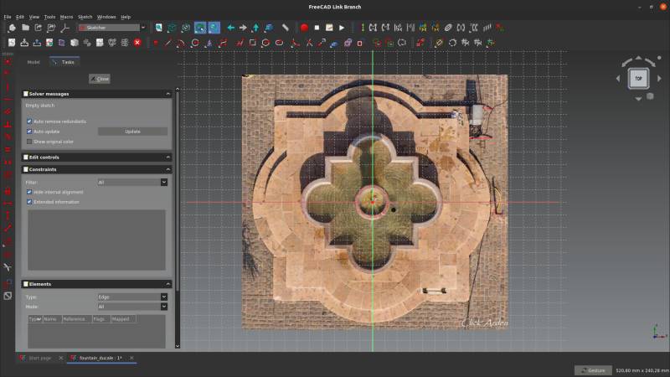This screenshot has width=670, height=377.
Task: Open the elements Type dropdown
Action: pos(132,297)
